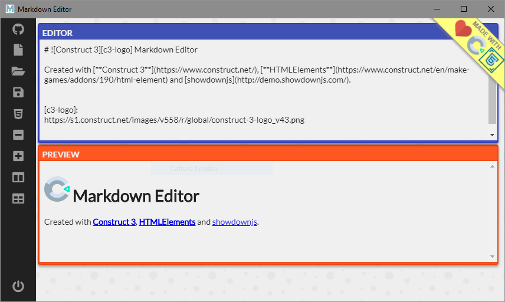Screen dimensions: 505x302
Task: Click preview scrollbar up arrow
Action: pyautogui.click(x=492, y=166)
